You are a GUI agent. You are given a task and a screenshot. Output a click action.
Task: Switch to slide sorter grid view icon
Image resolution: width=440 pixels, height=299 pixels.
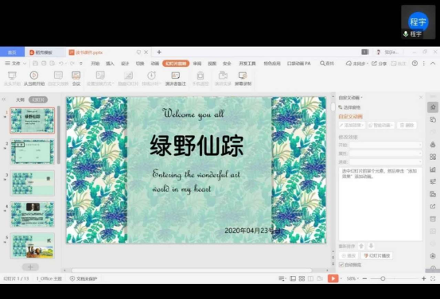point(302,278)
